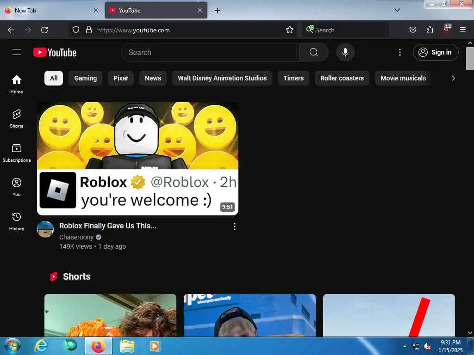Open the Roblox video's three-dot action menu

(x=235, y=226)
